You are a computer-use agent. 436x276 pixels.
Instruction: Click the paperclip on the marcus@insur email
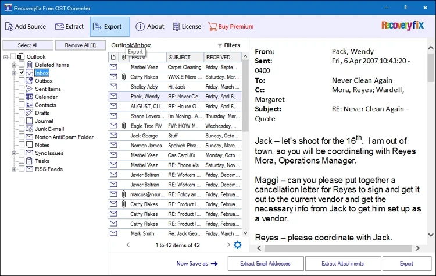[124, 194]
